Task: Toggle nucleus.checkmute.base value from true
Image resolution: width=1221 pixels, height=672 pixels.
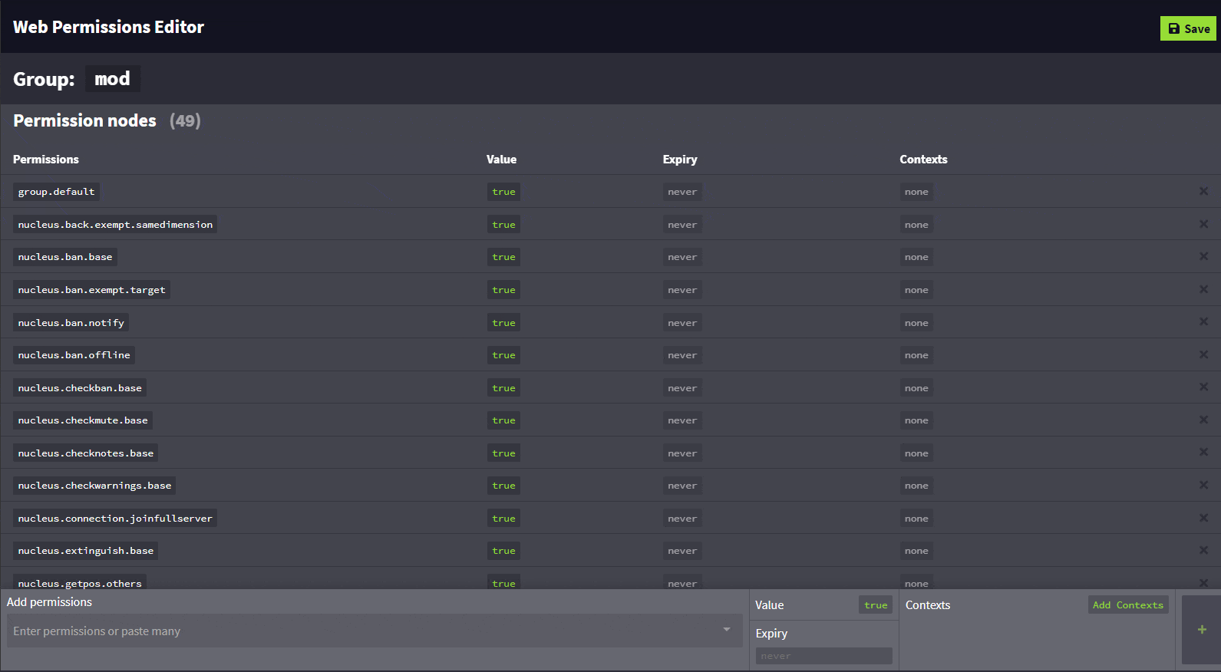Action: [503, 420]
